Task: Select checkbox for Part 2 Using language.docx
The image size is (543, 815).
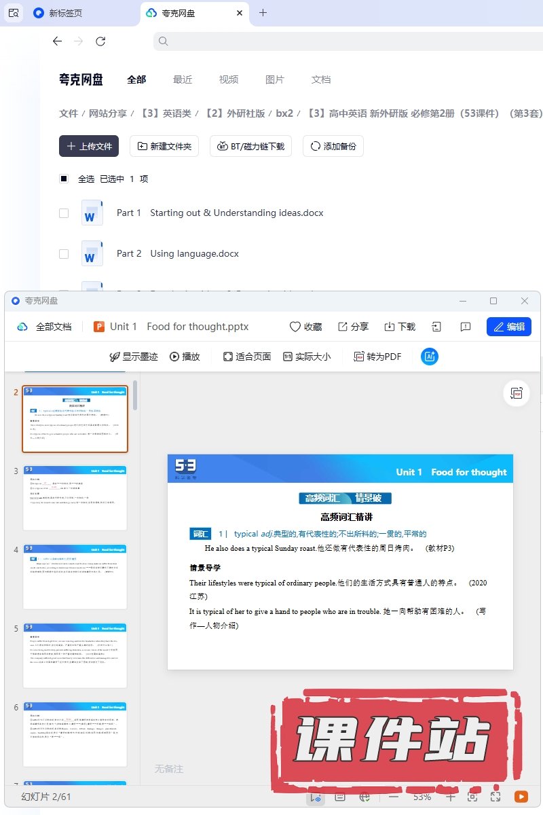Action: pyautogui.click(x=64, y=253)
